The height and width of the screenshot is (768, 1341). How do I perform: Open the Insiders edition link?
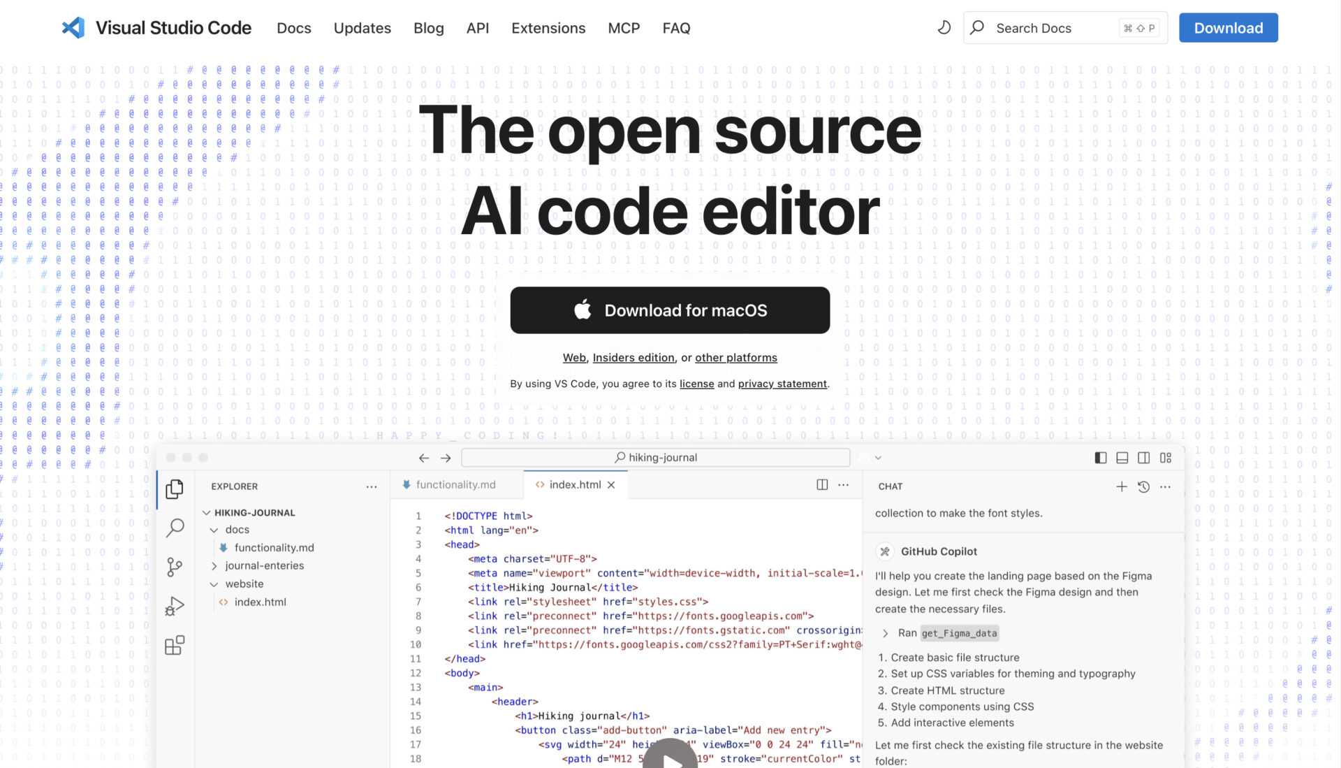point(633,357)
